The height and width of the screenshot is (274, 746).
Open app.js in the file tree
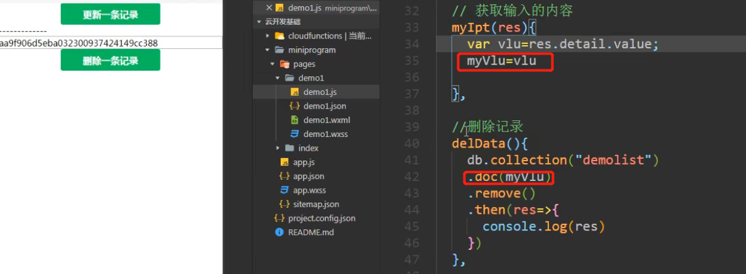tap(304, 162)
